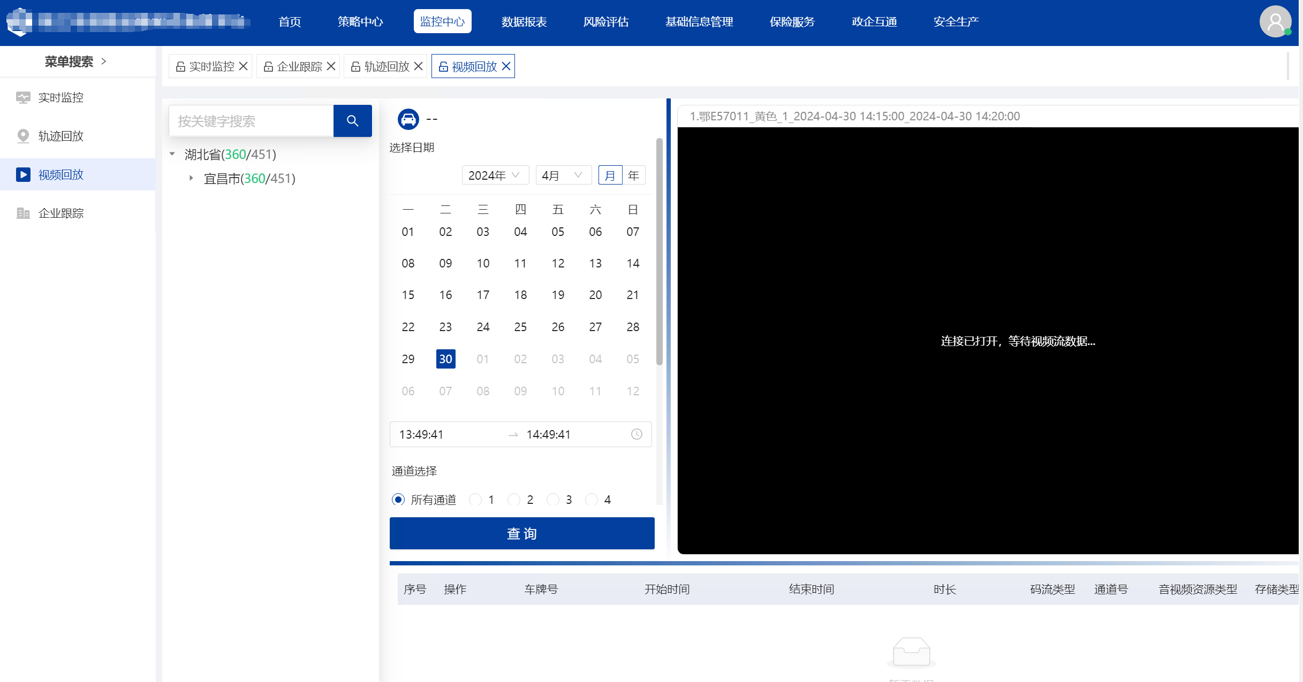Select channel 1 radio button
Viewport: 1303px width, 682px height.
pos(475,500)
